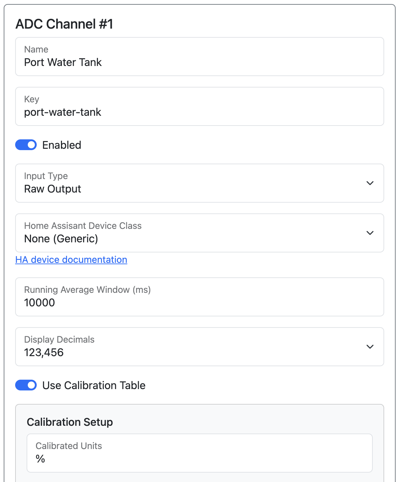Click the Enabled label text

pos(62,145)
